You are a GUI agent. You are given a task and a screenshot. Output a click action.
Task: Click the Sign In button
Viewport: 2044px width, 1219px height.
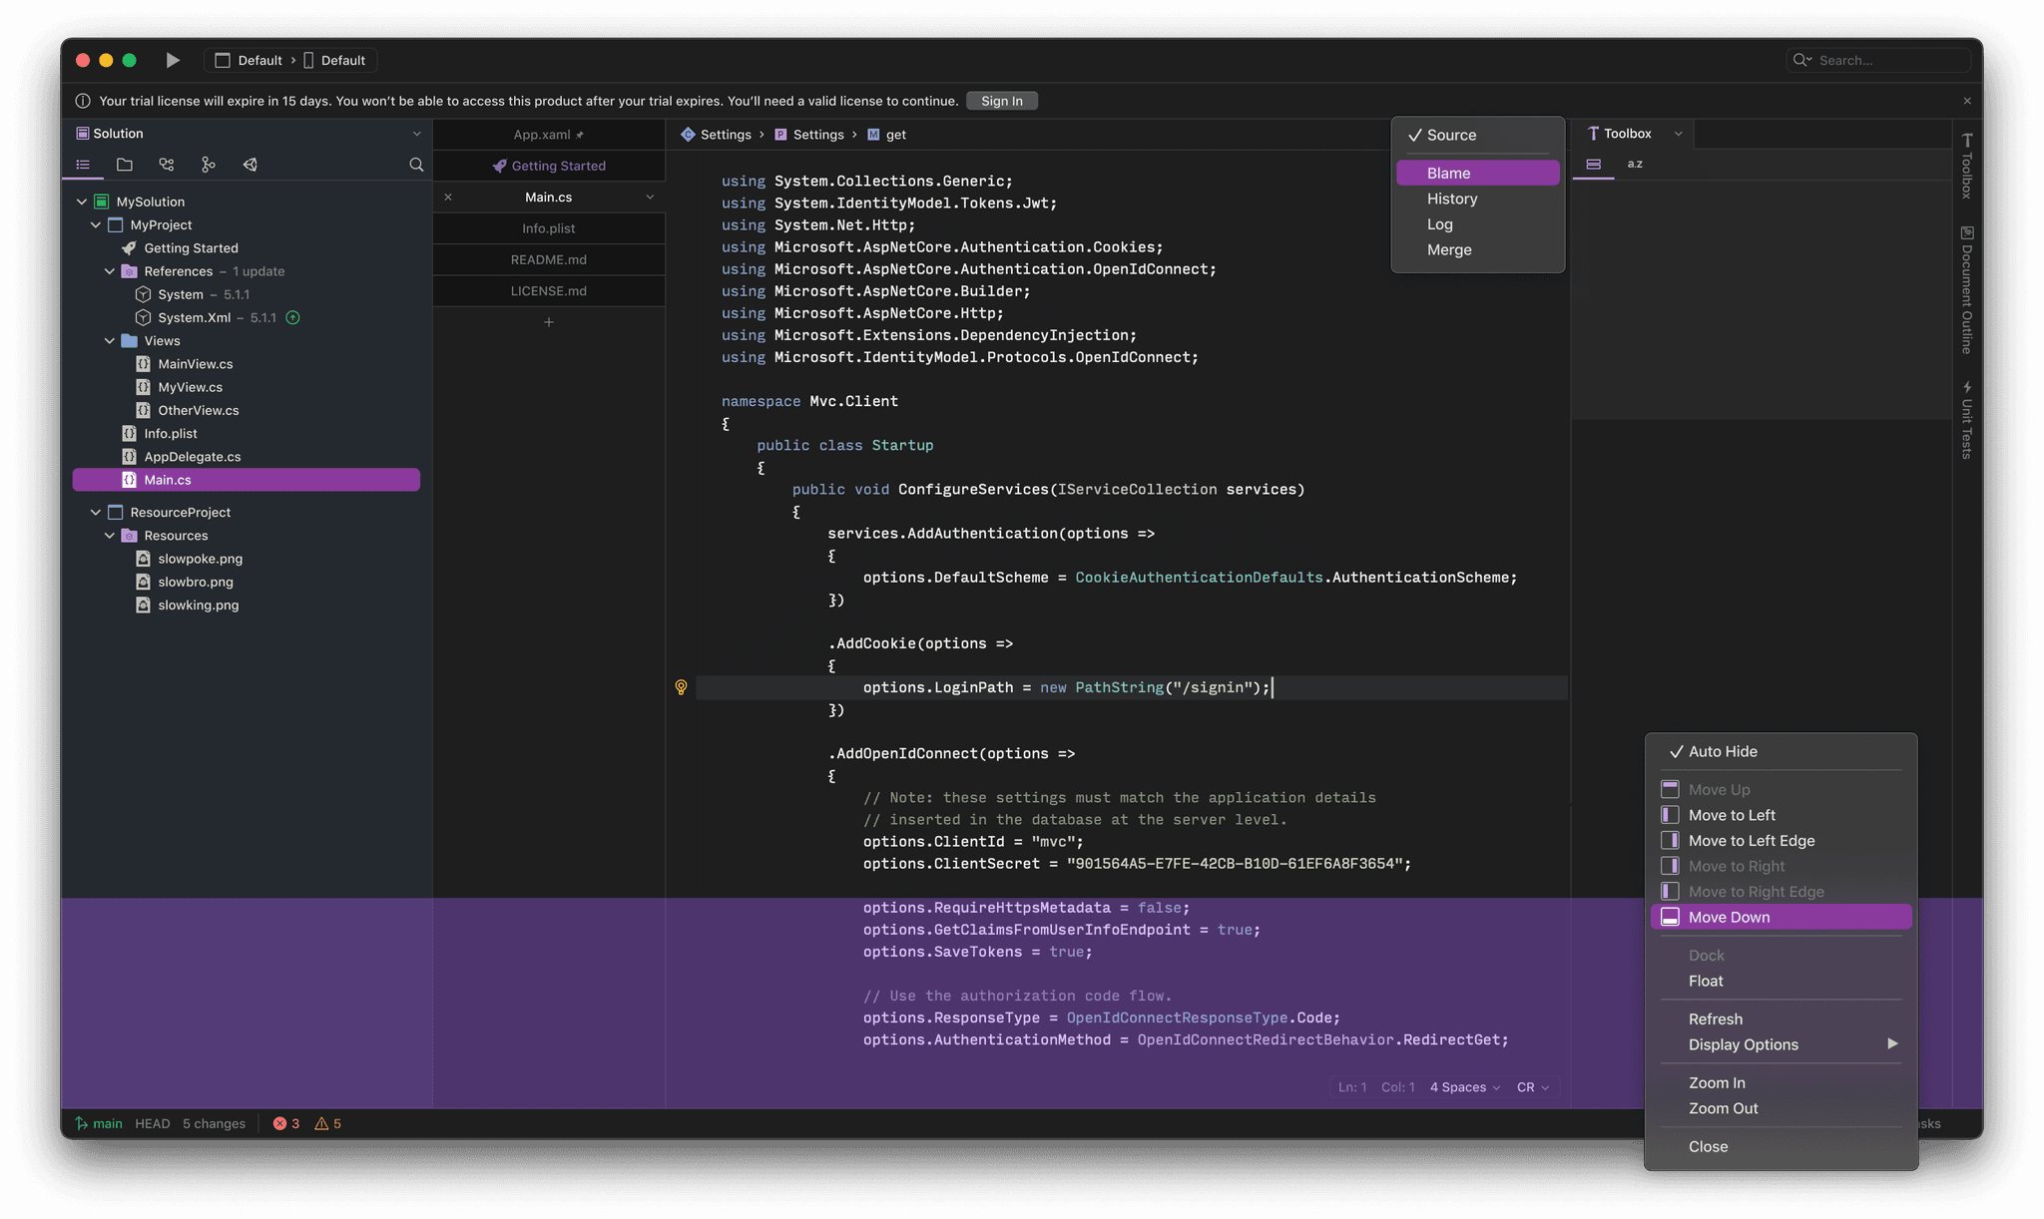point(1002,101)
